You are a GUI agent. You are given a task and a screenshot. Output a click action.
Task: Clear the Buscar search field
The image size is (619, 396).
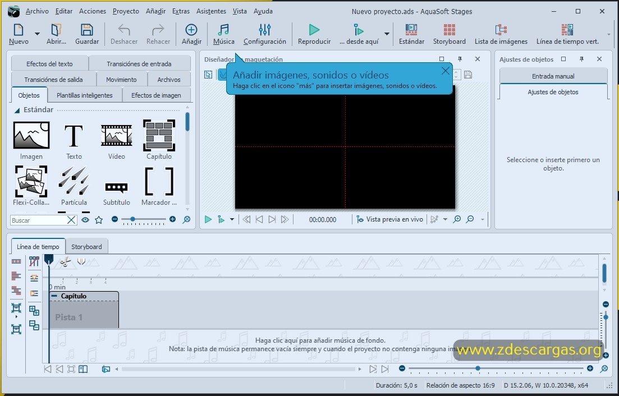tap(71, 220)
